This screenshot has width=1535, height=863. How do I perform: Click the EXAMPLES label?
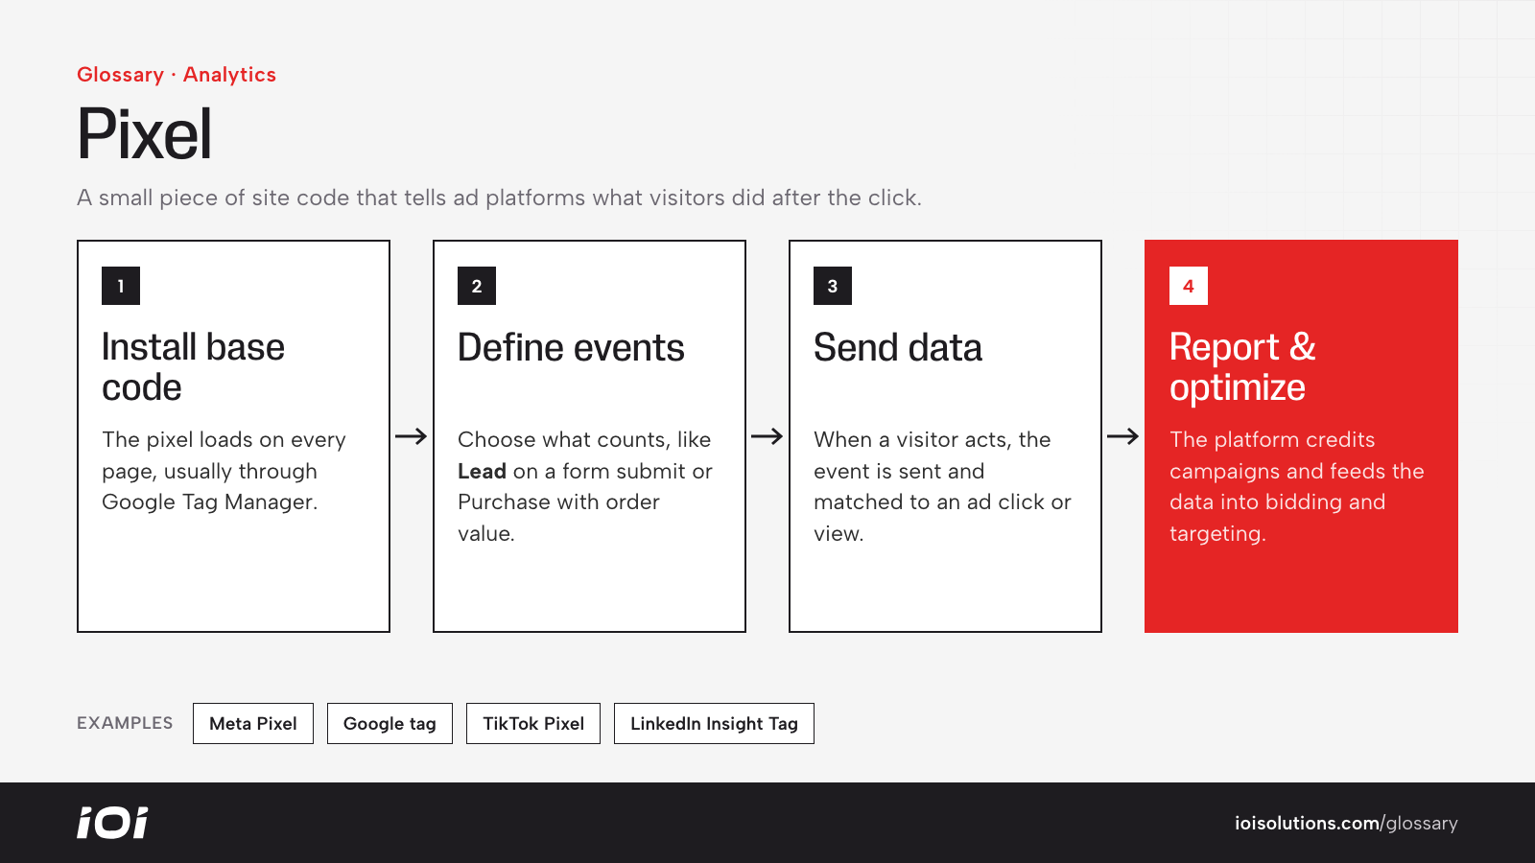125,723
